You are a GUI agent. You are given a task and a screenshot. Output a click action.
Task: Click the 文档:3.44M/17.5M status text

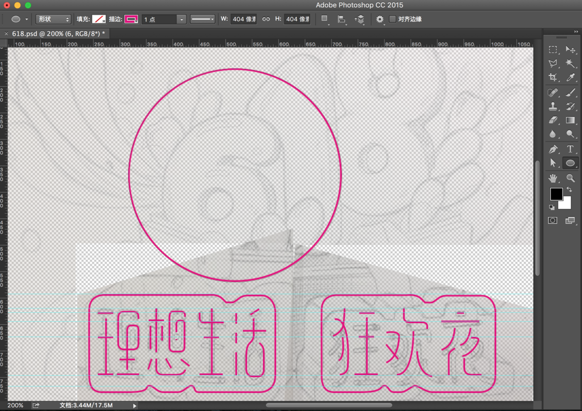(x=86, y=405)
